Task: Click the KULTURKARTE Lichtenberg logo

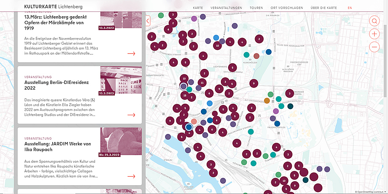Action: pyautogui.click(x=53, y=7)
